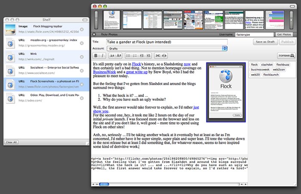Click the web file icon of the Wink item
Screen dimensions: 301x194
point(10,57)
